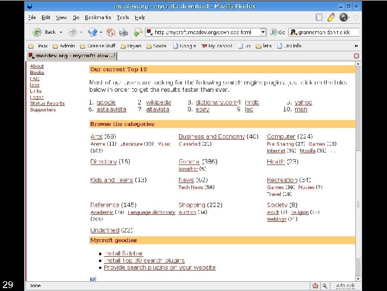
Task: Open the Admin bookmarks folder
Action: tap(64, 46)
